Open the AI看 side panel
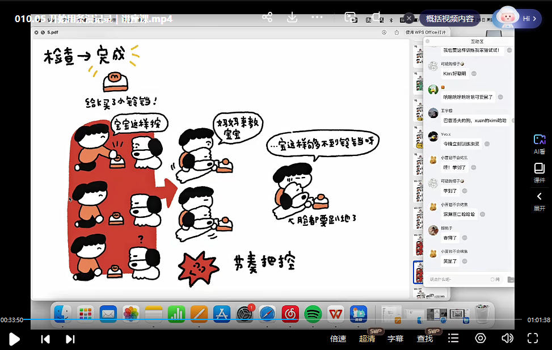 [539, 144]
